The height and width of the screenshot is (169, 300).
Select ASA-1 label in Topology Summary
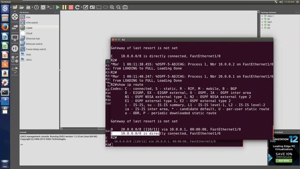coord(270,16)
